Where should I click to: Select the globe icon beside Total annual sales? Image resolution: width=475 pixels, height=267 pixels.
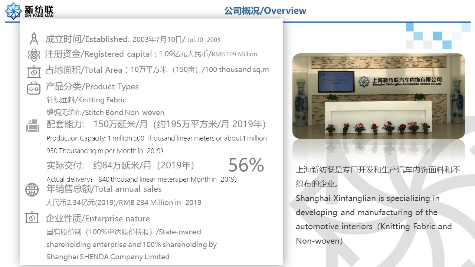click(32, 190)
